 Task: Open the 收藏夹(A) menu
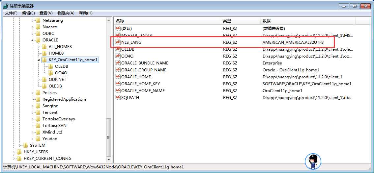point(66,13)
